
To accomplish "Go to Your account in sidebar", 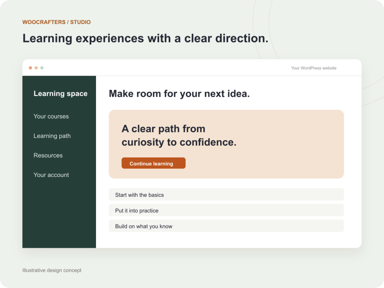I will click(x=51, y=175).
